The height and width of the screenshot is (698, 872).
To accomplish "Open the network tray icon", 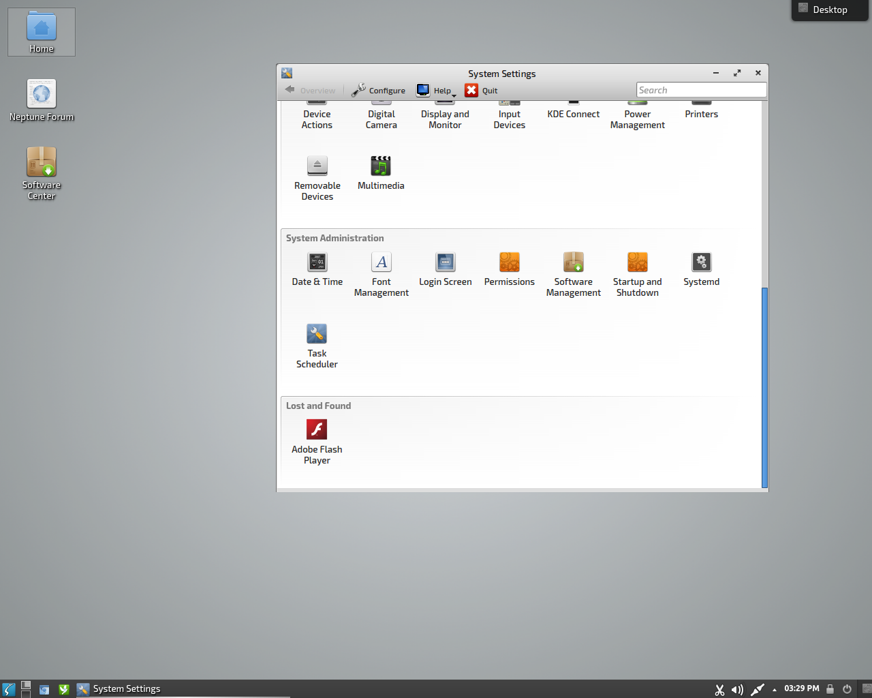I will tap(757, 690).
